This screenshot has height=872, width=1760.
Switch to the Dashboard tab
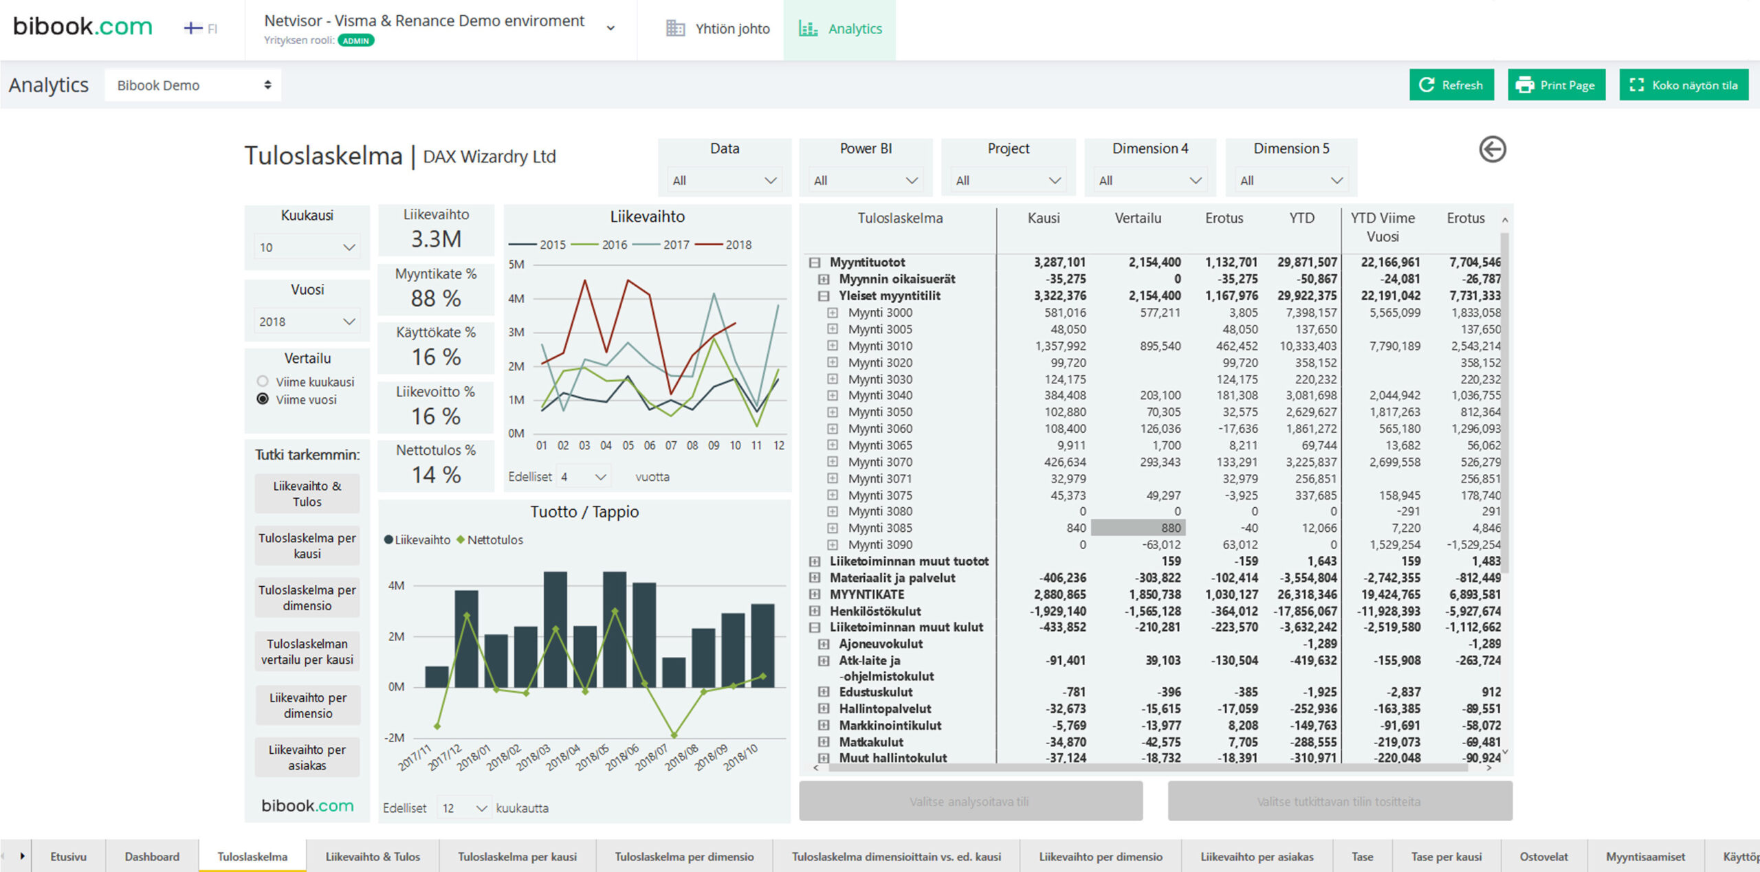[x=152, y=857]
